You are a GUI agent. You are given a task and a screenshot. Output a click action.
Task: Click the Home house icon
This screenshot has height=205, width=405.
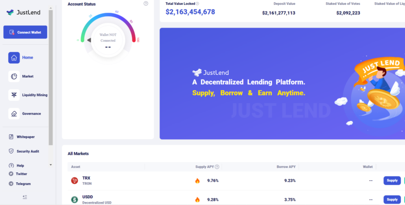coord(14,58)
